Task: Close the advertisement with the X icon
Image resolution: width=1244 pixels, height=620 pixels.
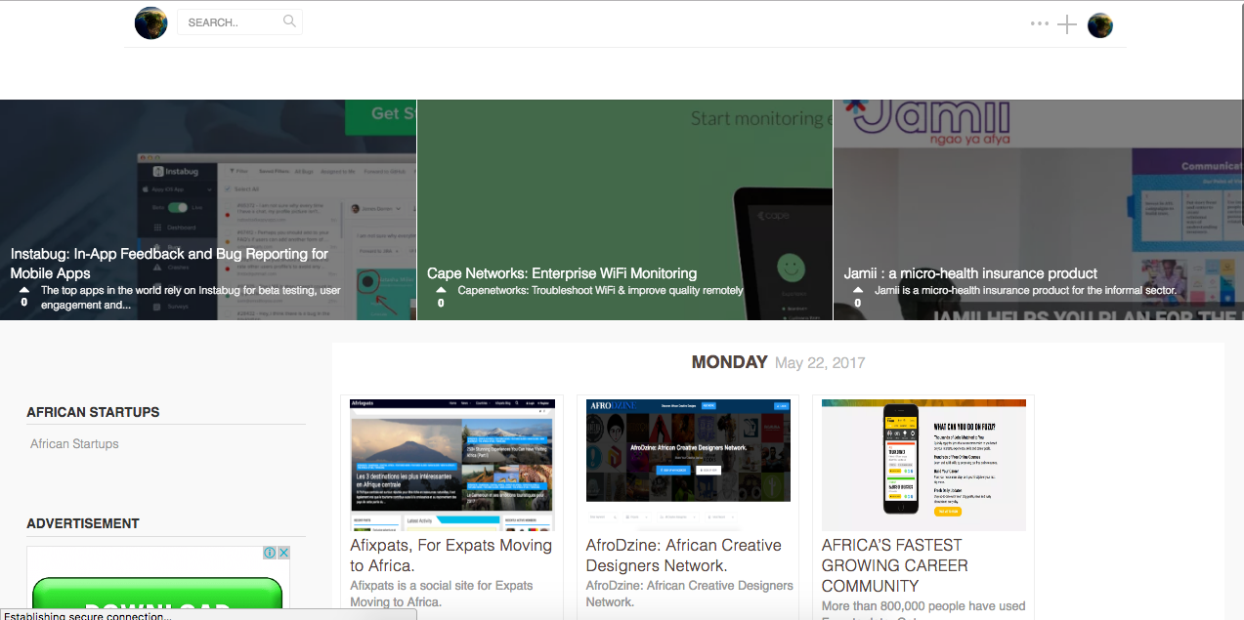Action: coord(283,553)
